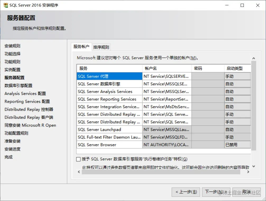Select the SQL Server Reporting Services row

[x=109, y=99]
